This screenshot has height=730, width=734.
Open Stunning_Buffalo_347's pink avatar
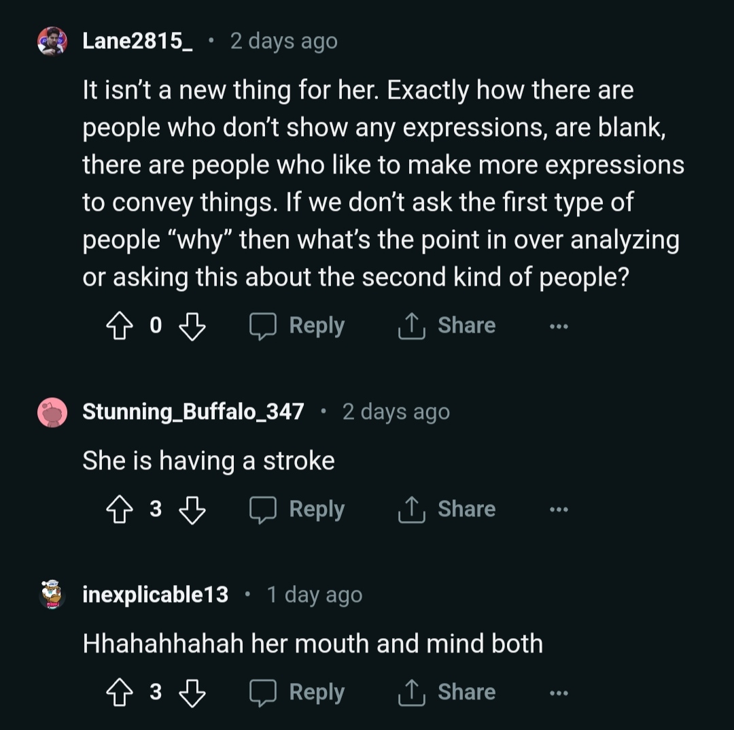(x=52, y=412)
